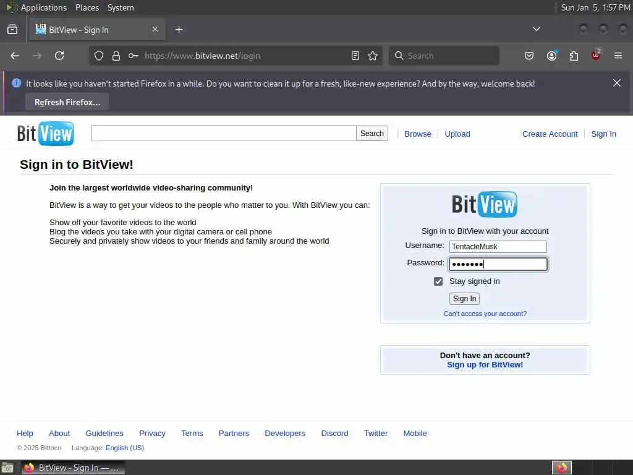Submit the form with the Sign In button
Screen dimensions: 633x475
(x=464, y=299)
